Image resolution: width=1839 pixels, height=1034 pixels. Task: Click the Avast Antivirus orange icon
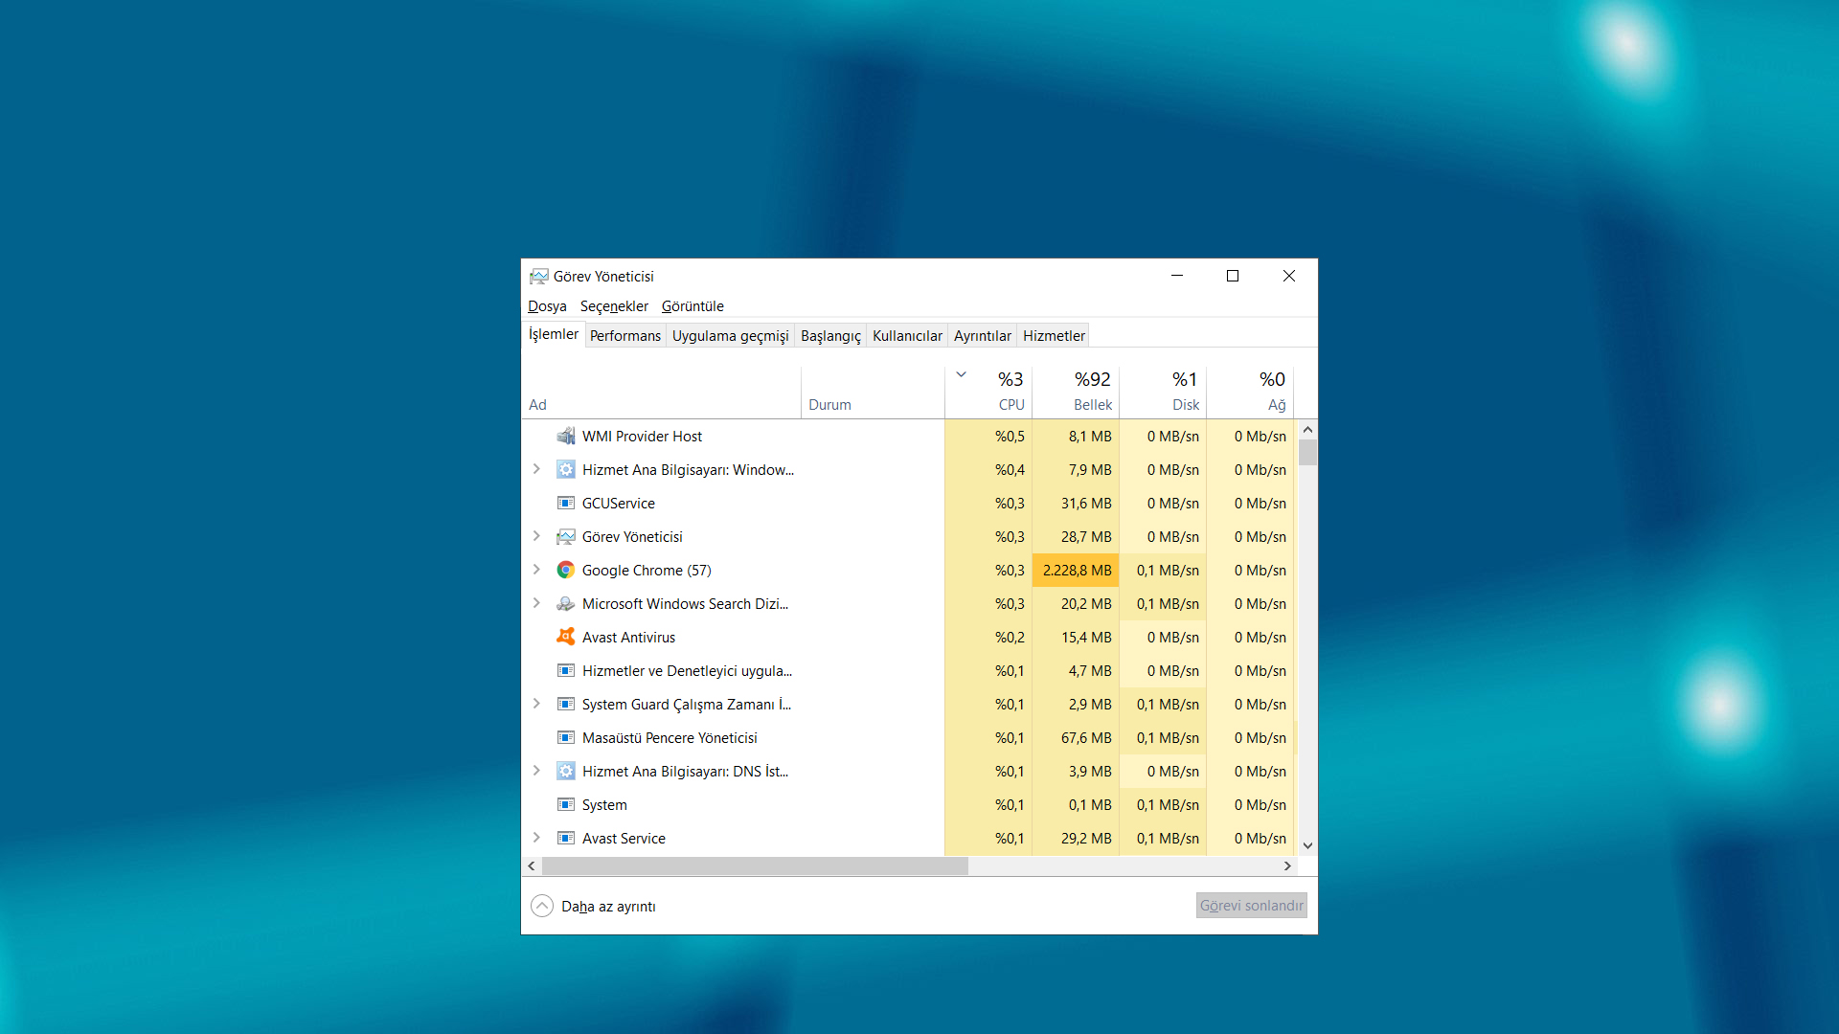[x=566, y=637]
